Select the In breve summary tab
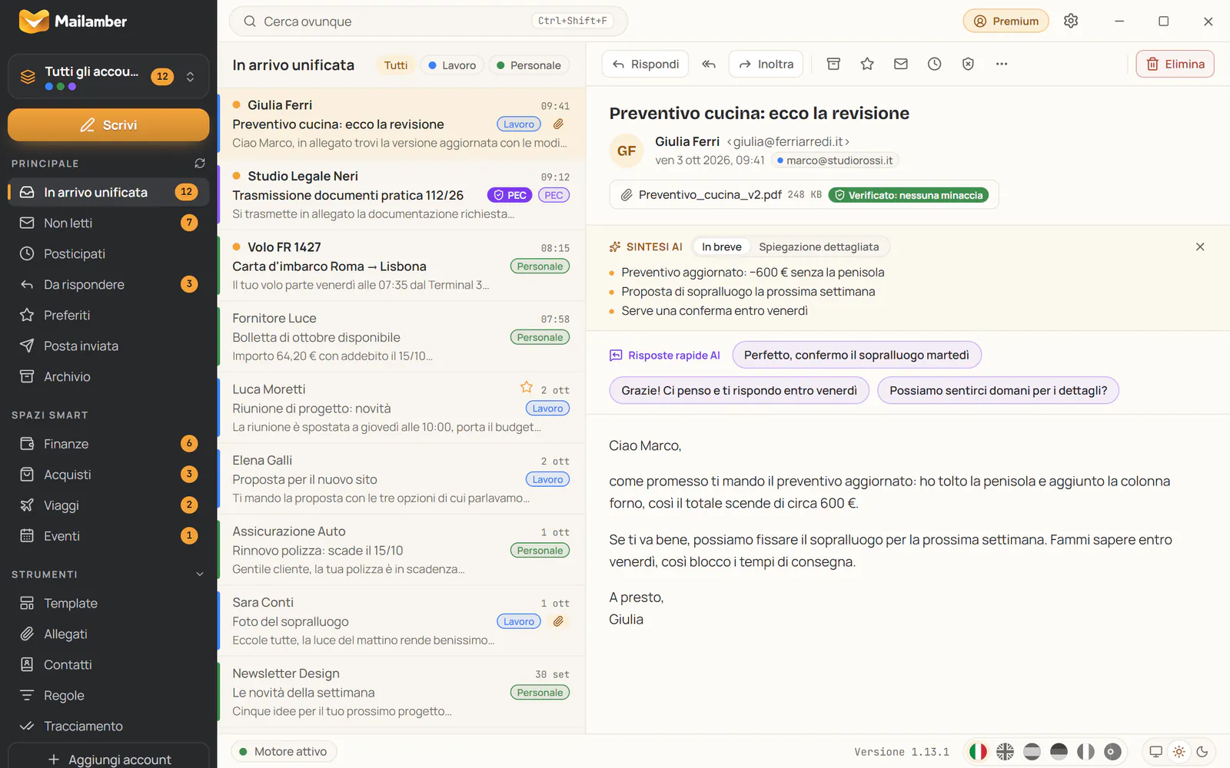The width and height of the screenshot is (1230, 768). click(x=721, y=247)
